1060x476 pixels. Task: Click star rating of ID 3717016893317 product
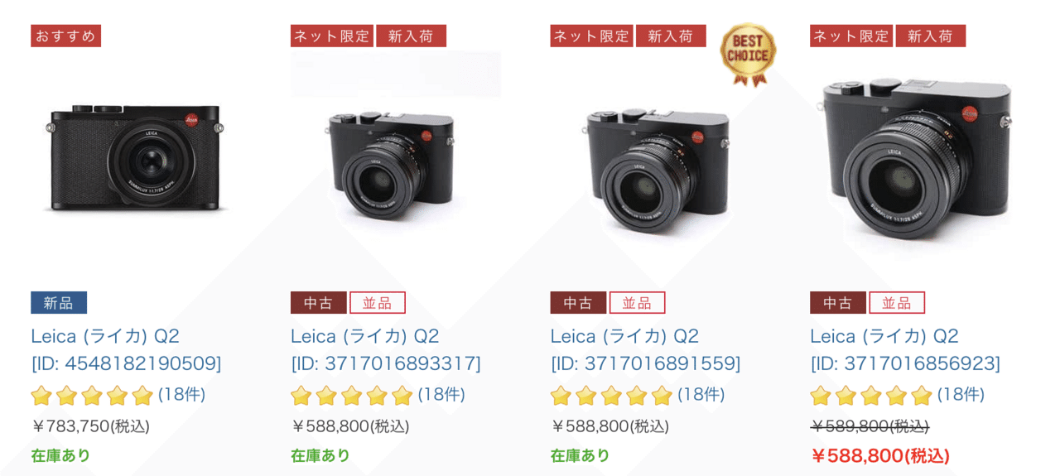point(352,396)
